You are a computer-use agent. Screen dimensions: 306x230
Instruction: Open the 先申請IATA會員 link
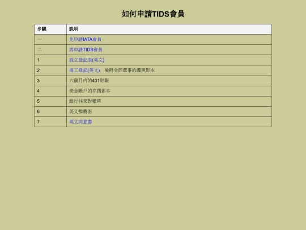(85, 39)
